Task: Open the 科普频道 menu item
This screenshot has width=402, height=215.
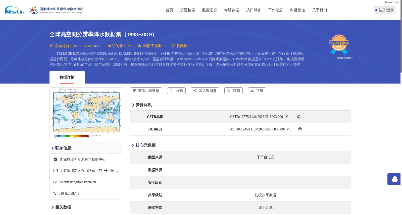Action: pos(297,10)
